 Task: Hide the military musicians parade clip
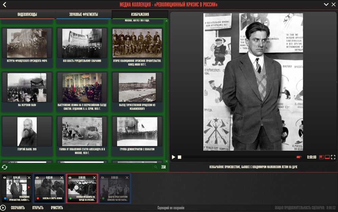click(70, 178)
